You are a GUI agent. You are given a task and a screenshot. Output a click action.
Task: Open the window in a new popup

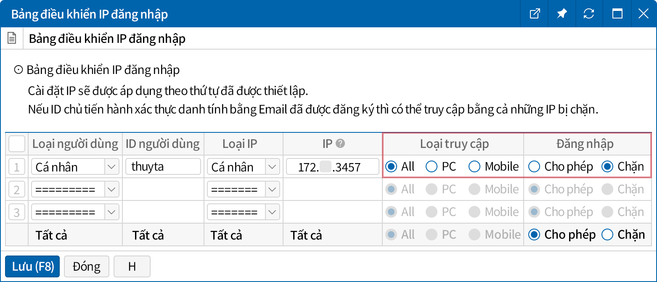point(535,14)
